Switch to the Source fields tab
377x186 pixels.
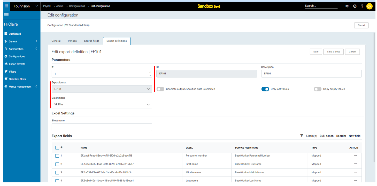click(x=91, y=41)
